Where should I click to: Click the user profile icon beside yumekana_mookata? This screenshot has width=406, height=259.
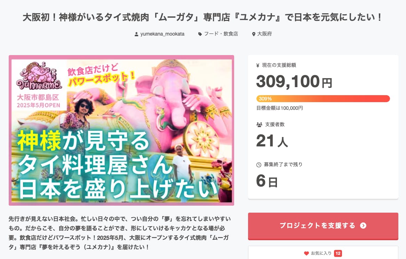pos(136,34)
